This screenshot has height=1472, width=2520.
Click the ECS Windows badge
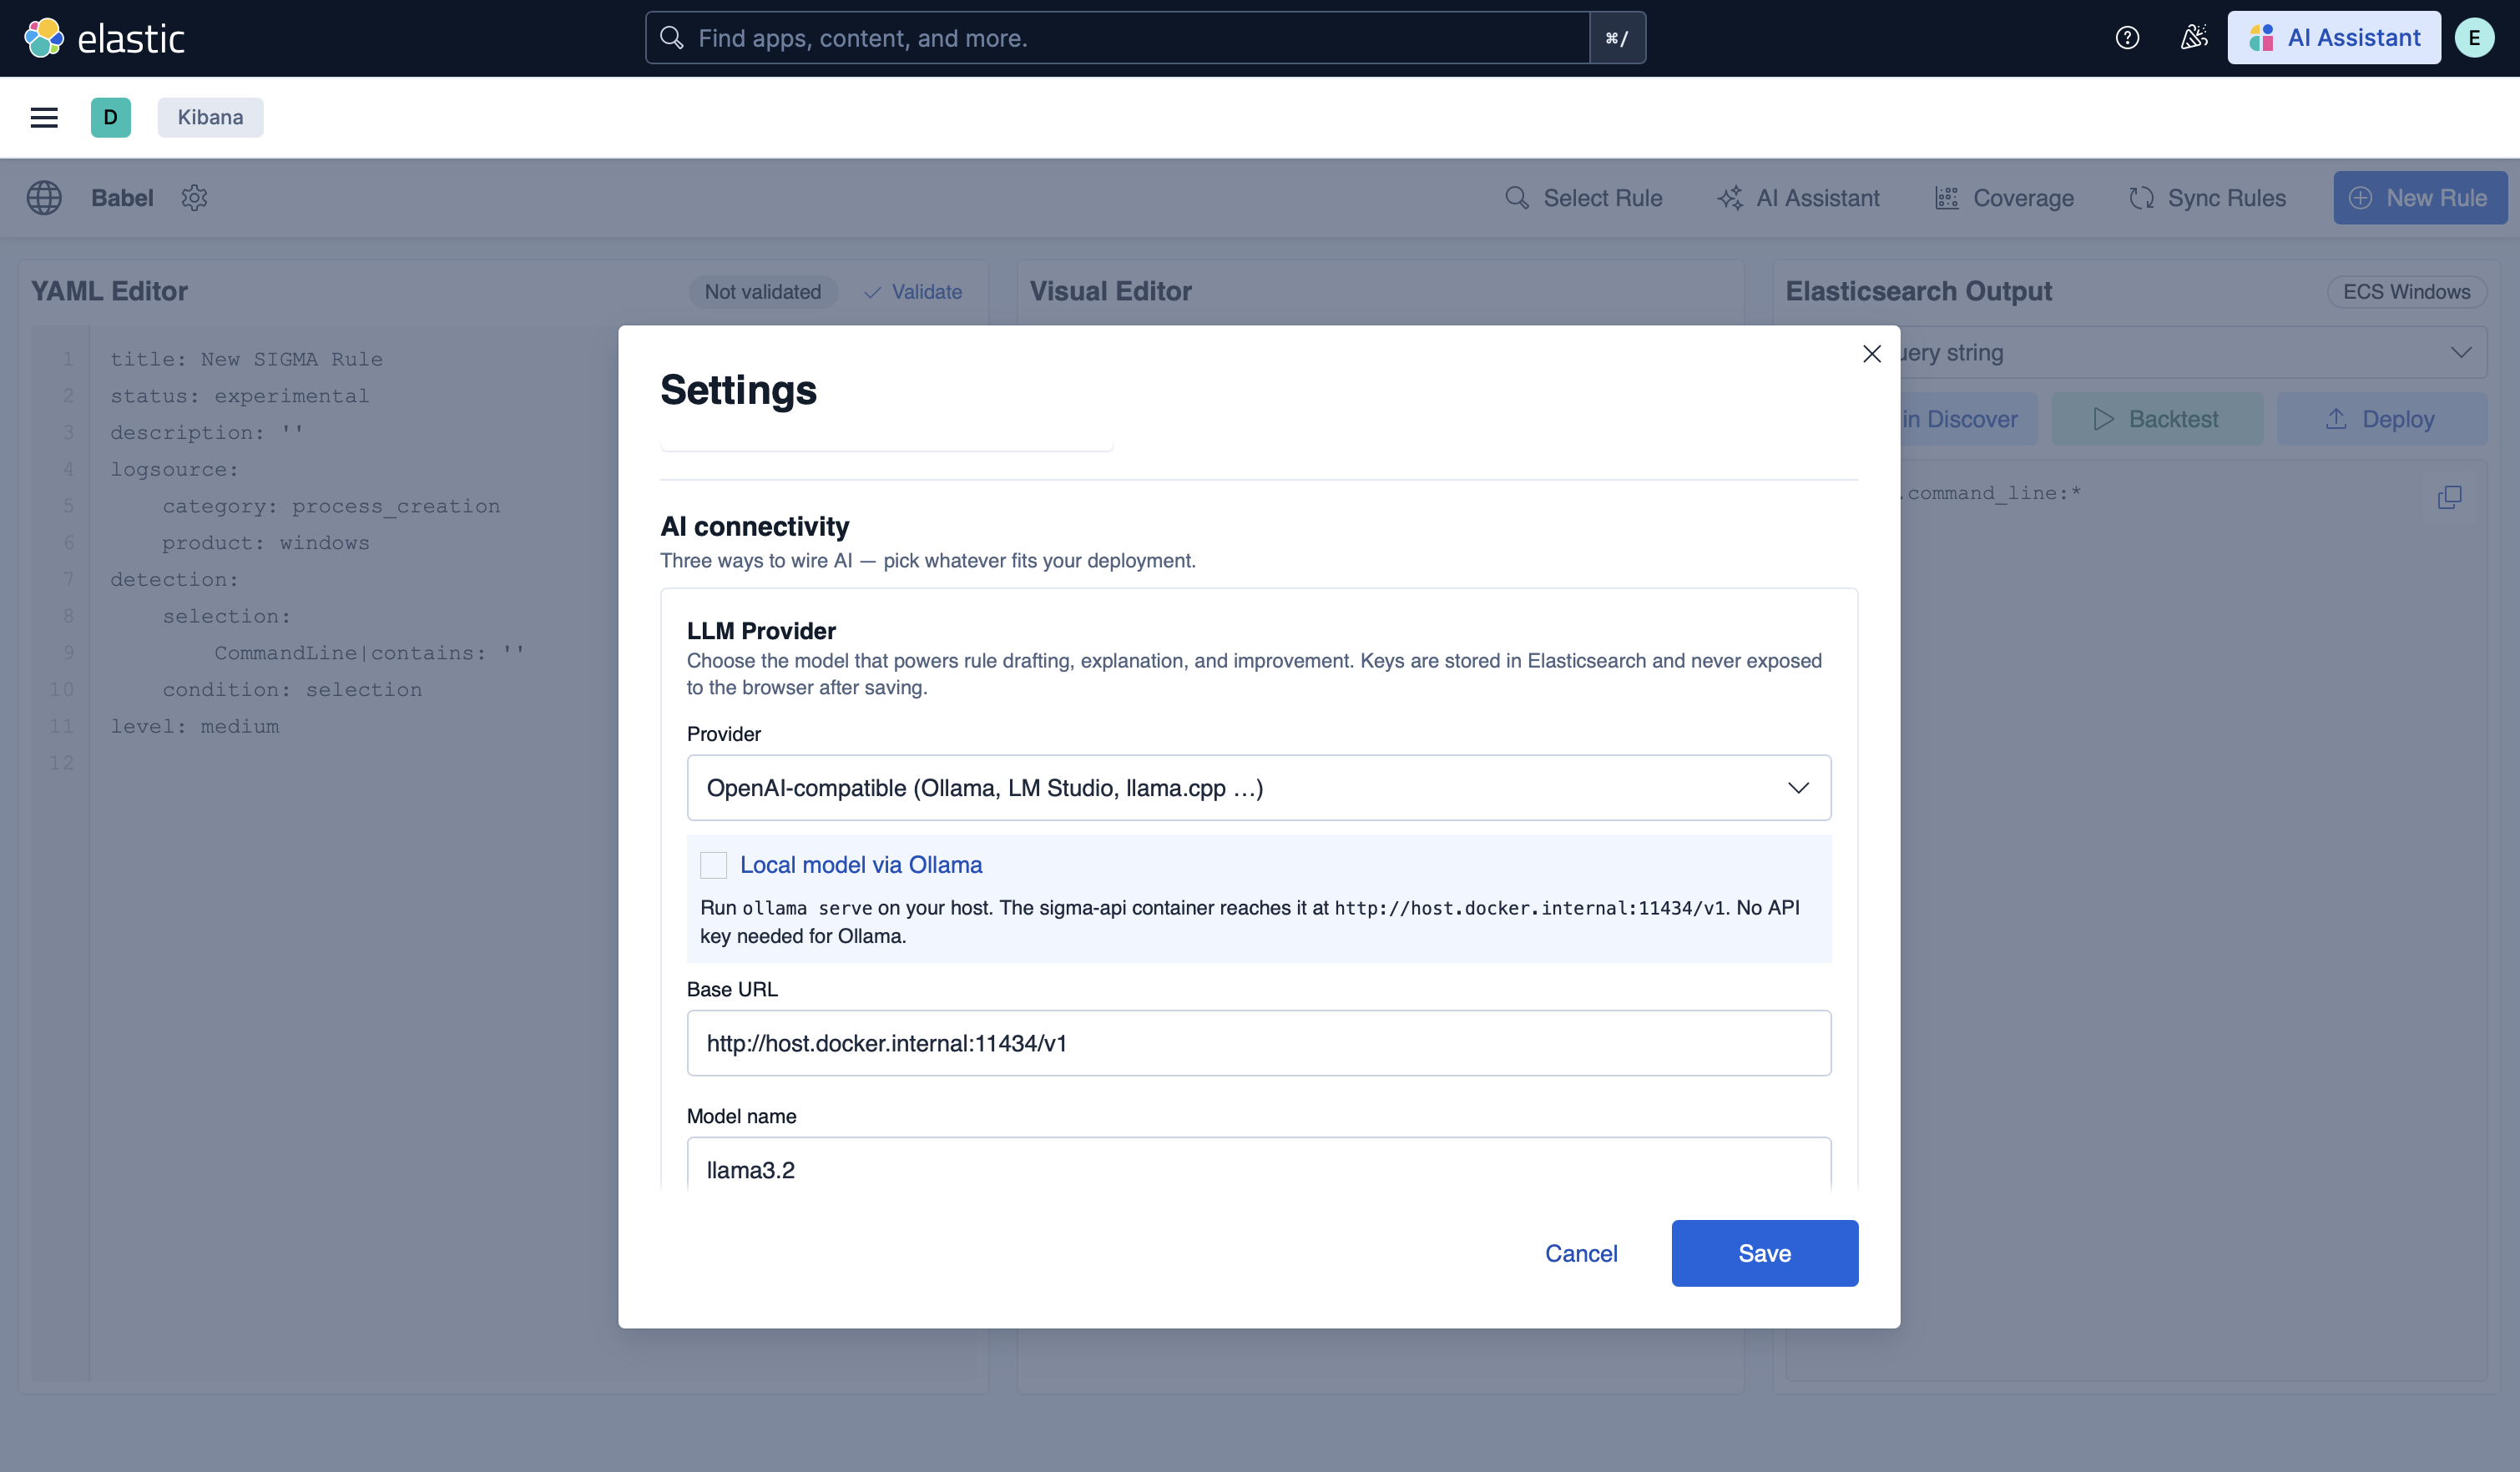tap(2407, 292)
